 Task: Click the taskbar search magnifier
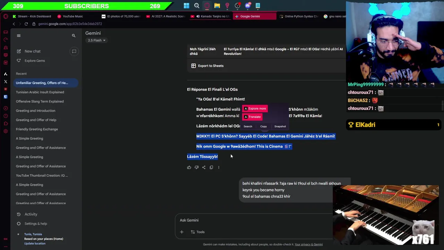pyautogui.click(x=197, y=6)
